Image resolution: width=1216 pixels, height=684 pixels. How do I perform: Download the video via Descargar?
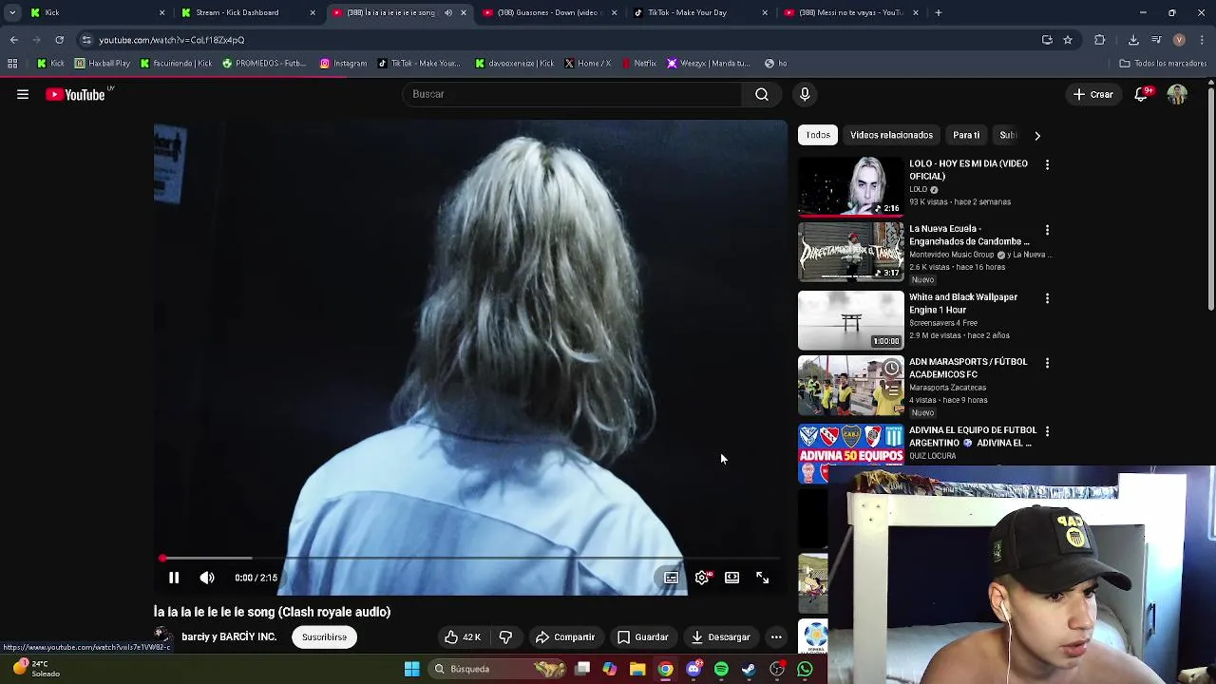pos(720,636)
